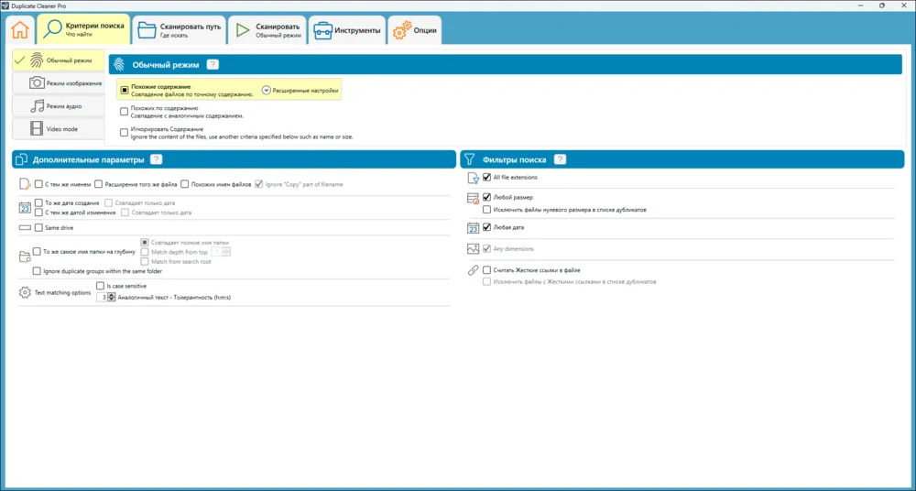
Task: Click the folder icon on Сканировать путь tab
Action: [146, 30]
